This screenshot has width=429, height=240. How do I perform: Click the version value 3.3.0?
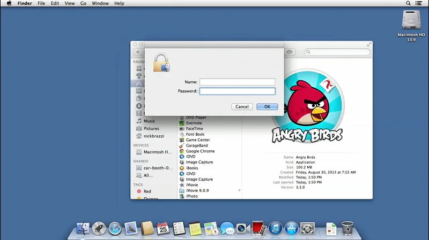pyautogui.click(x=300, y=188)
